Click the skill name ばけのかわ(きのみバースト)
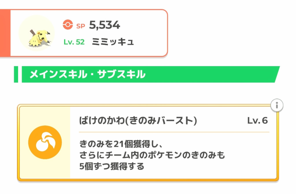 (138, 121)
